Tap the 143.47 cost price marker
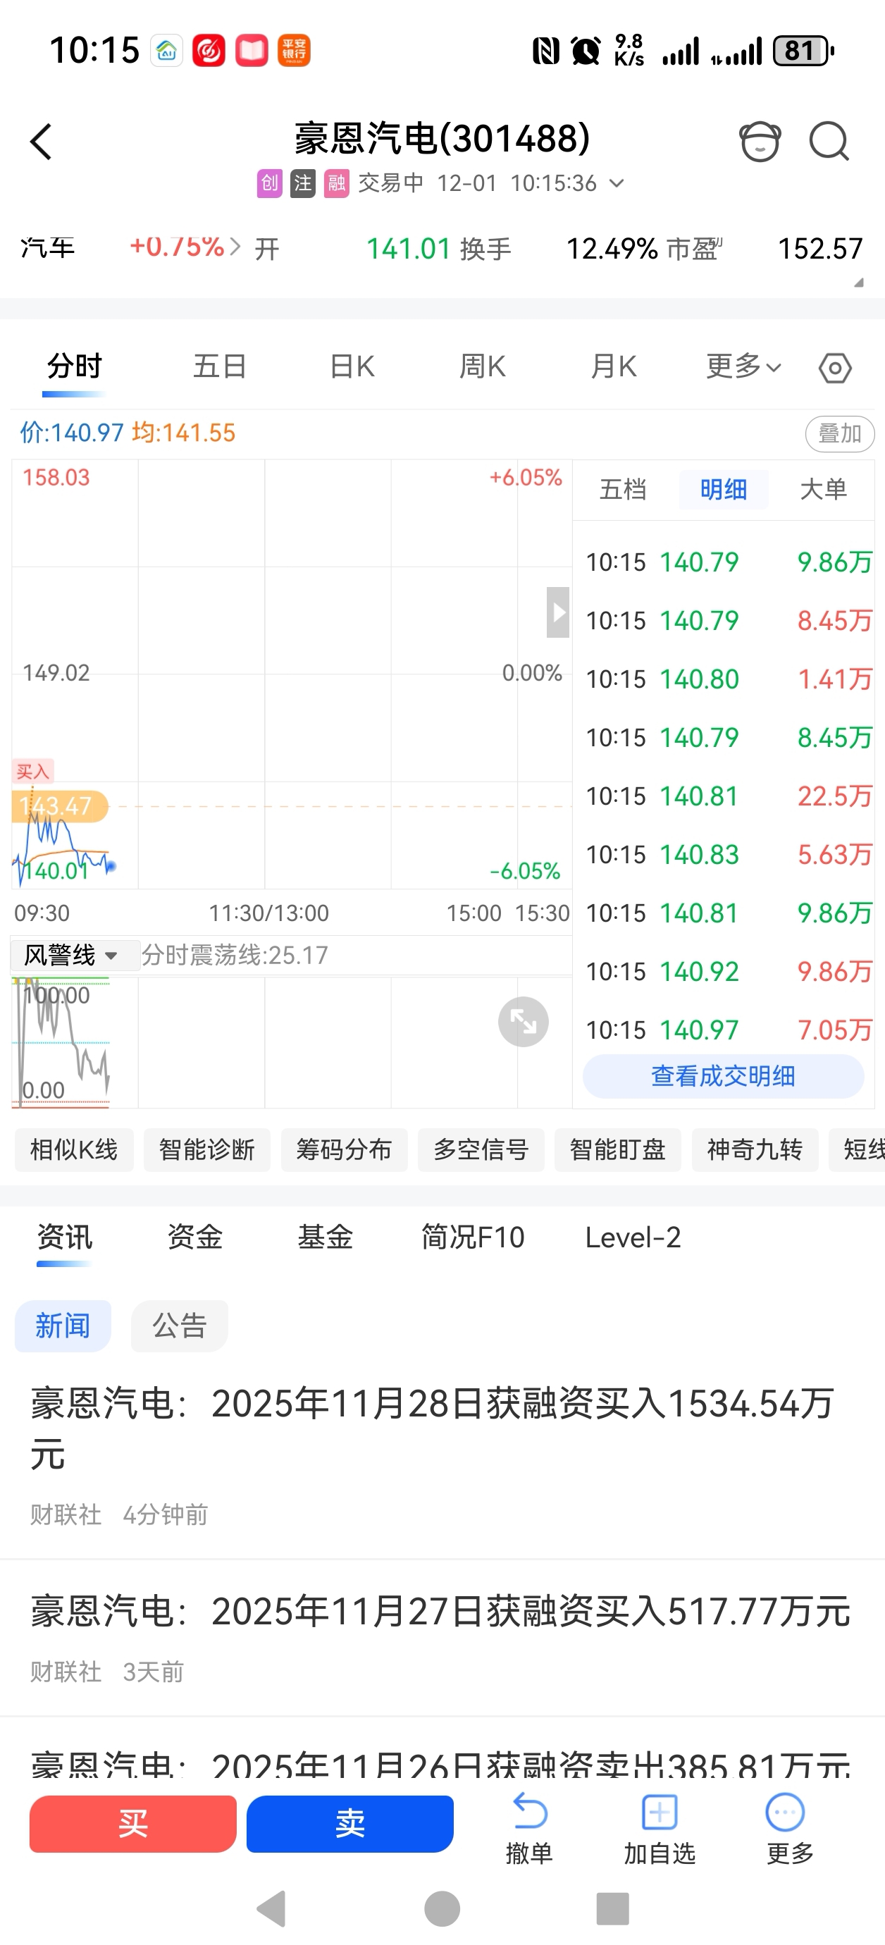885x1945 pixels. pos(60,806)
